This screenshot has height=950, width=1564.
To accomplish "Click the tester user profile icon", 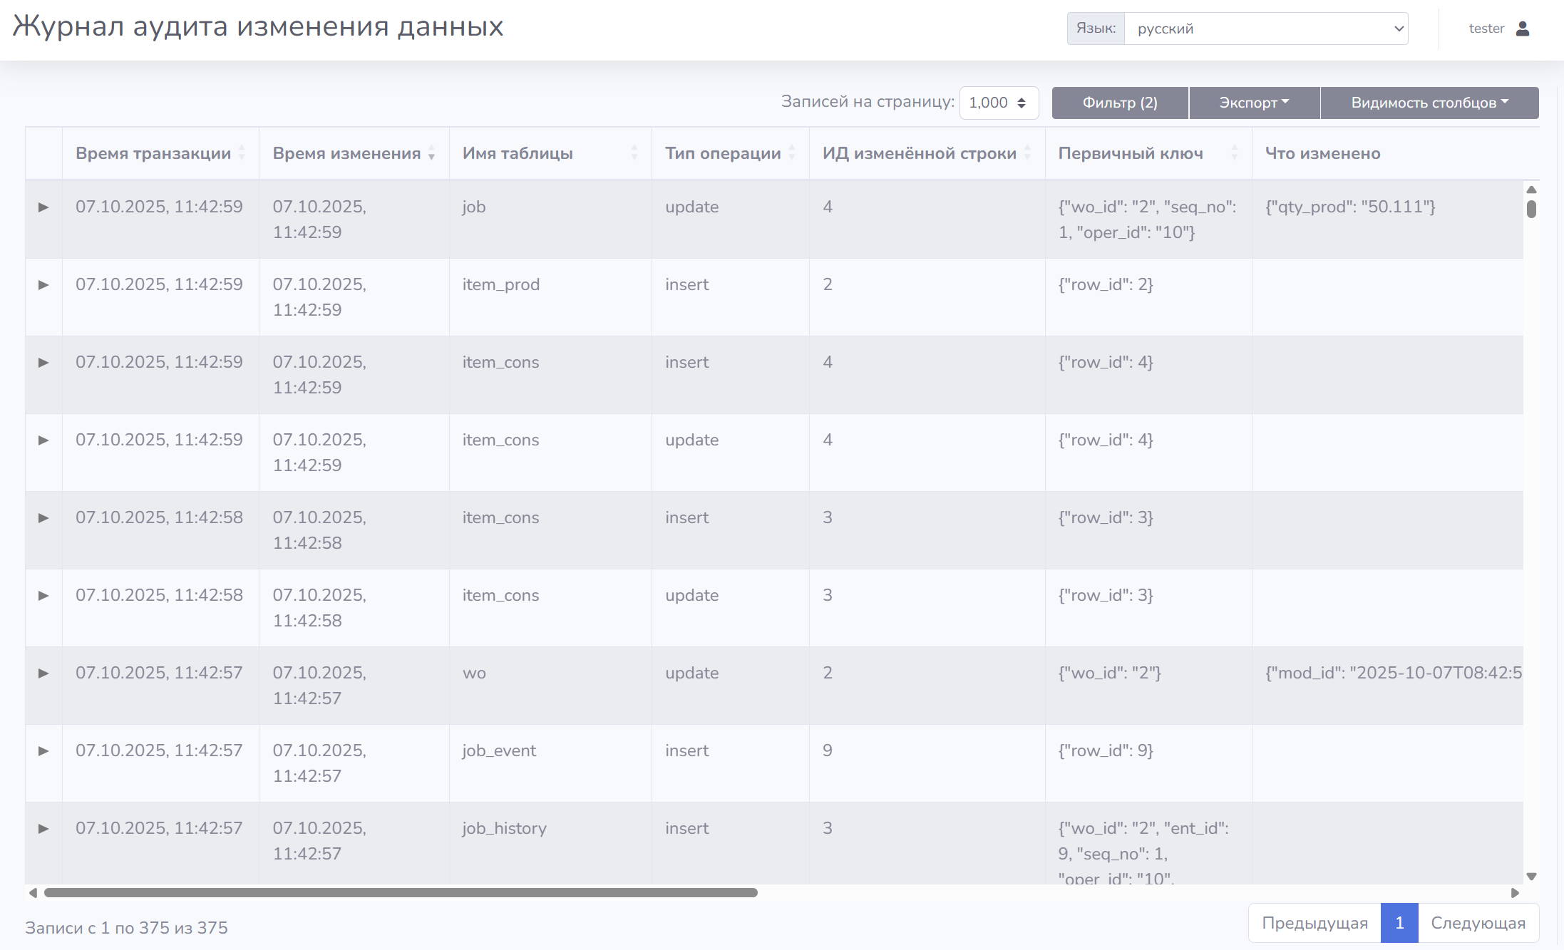I will (x=1523, y=29).
